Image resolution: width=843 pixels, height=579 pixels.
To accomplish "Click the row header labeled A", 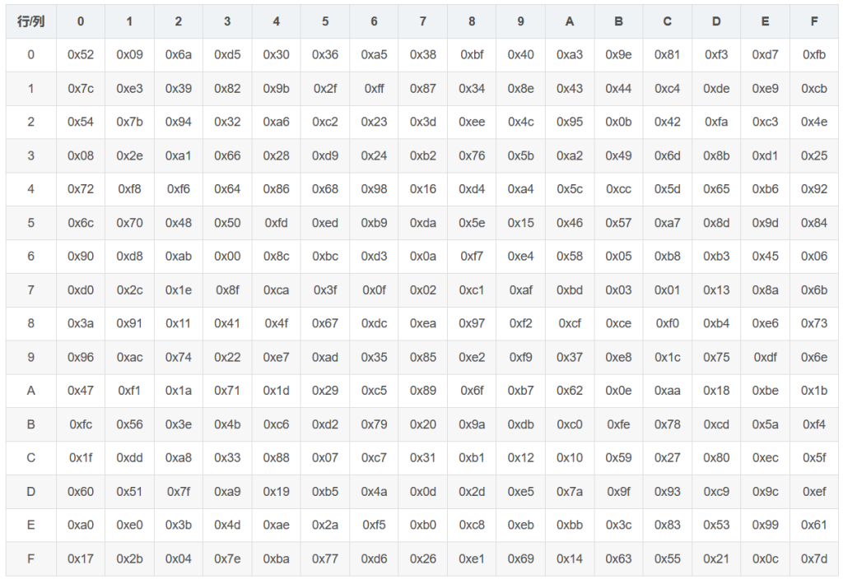I will 30,391.
